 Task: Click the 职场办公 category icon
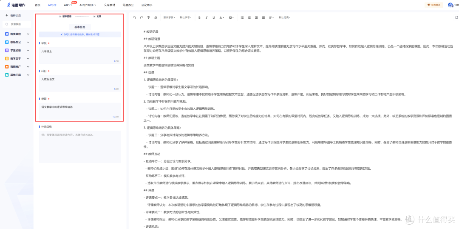click(7, 42)
